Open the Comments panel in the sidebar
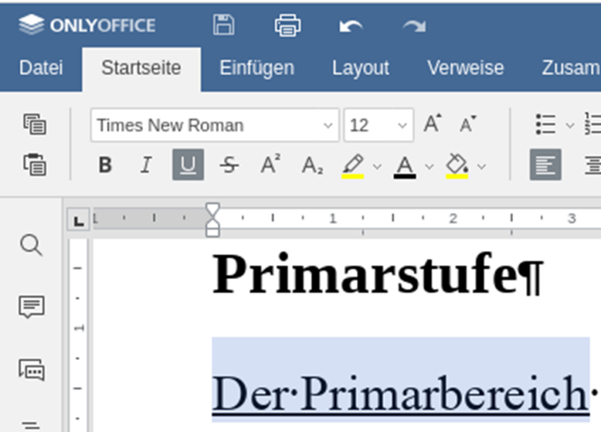 [x=32, y=306]
